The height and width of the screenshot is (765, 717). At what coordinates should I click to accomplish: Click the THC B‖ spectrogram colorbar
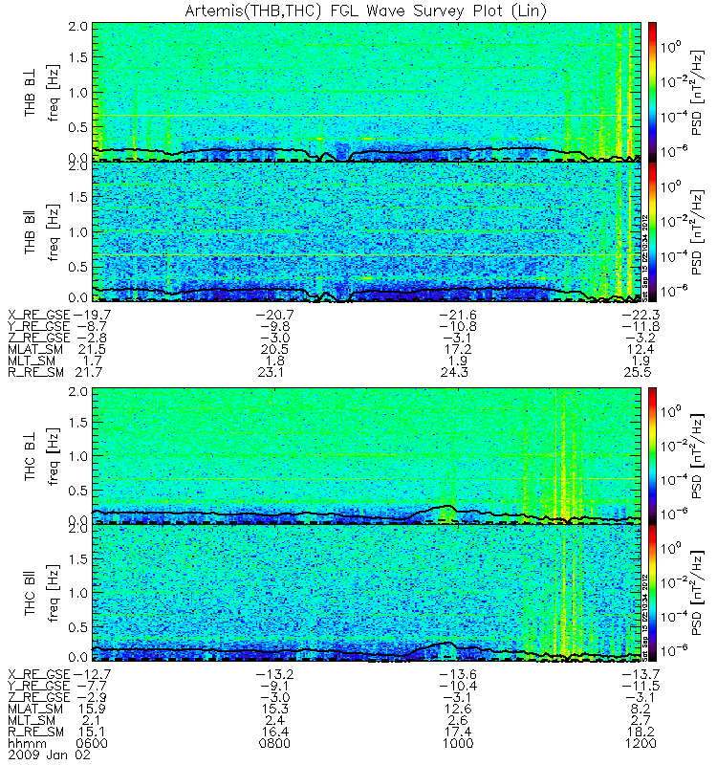point(652,593)
